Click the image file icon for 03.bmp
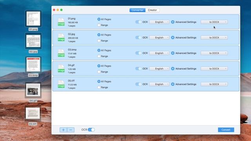This screenshot has height=141, width=251. pos(61,53)
